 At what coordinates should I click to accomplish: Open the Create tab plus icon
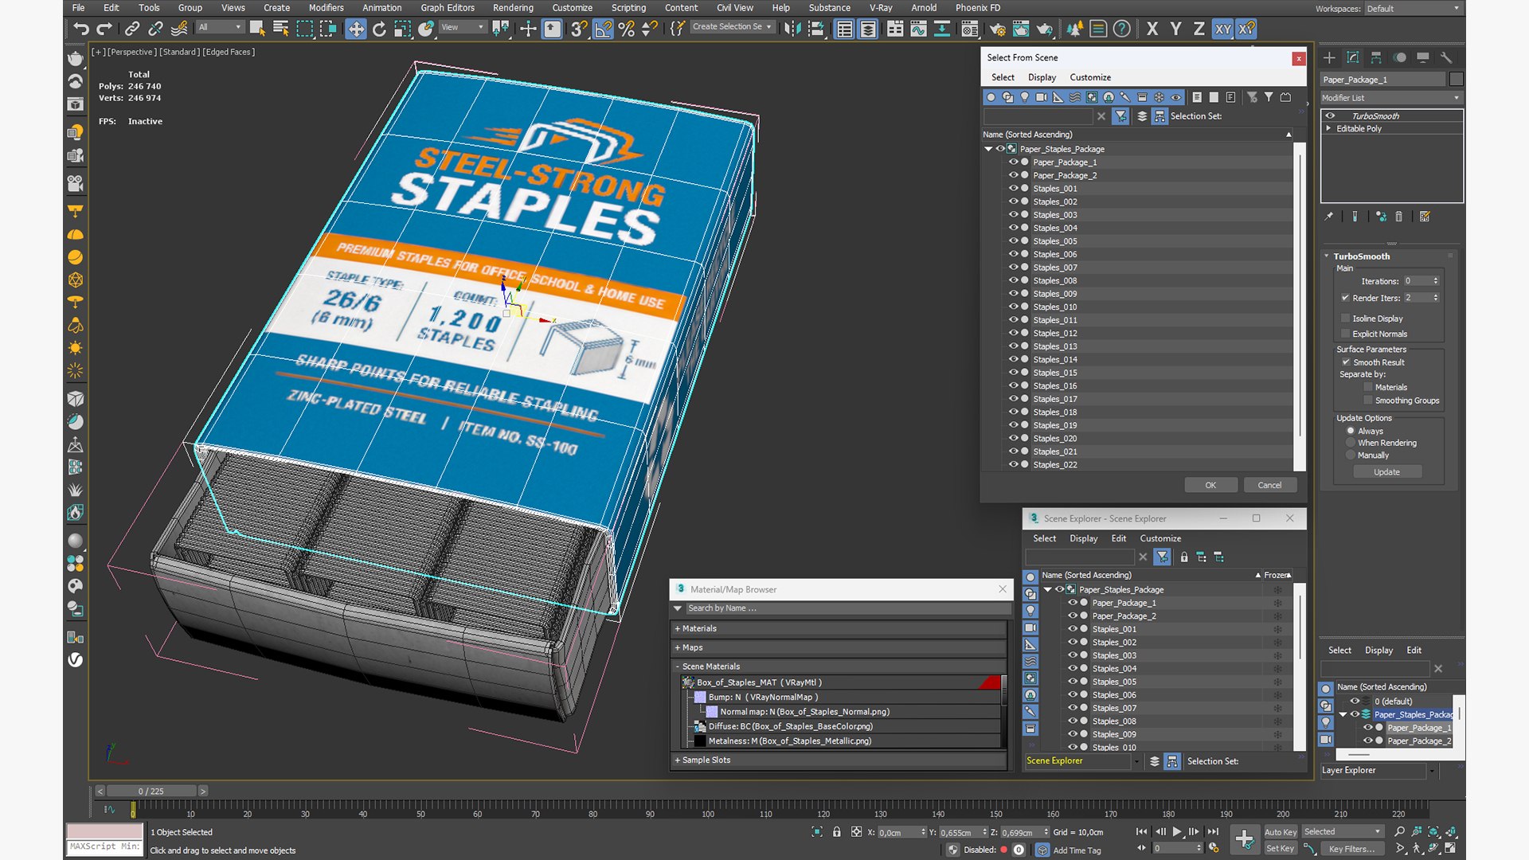pos(1329,57)
